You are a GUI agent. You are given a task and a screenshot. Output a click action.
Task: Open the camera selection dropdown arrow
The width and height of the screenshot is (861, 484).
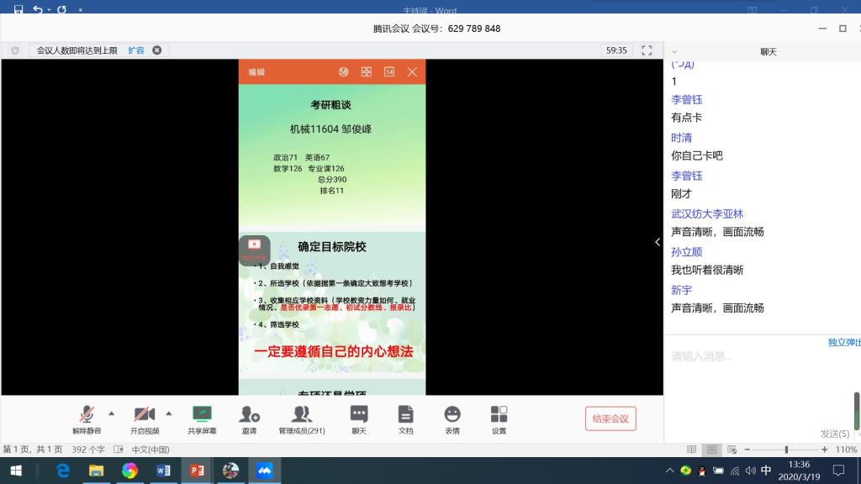(168, 413)
